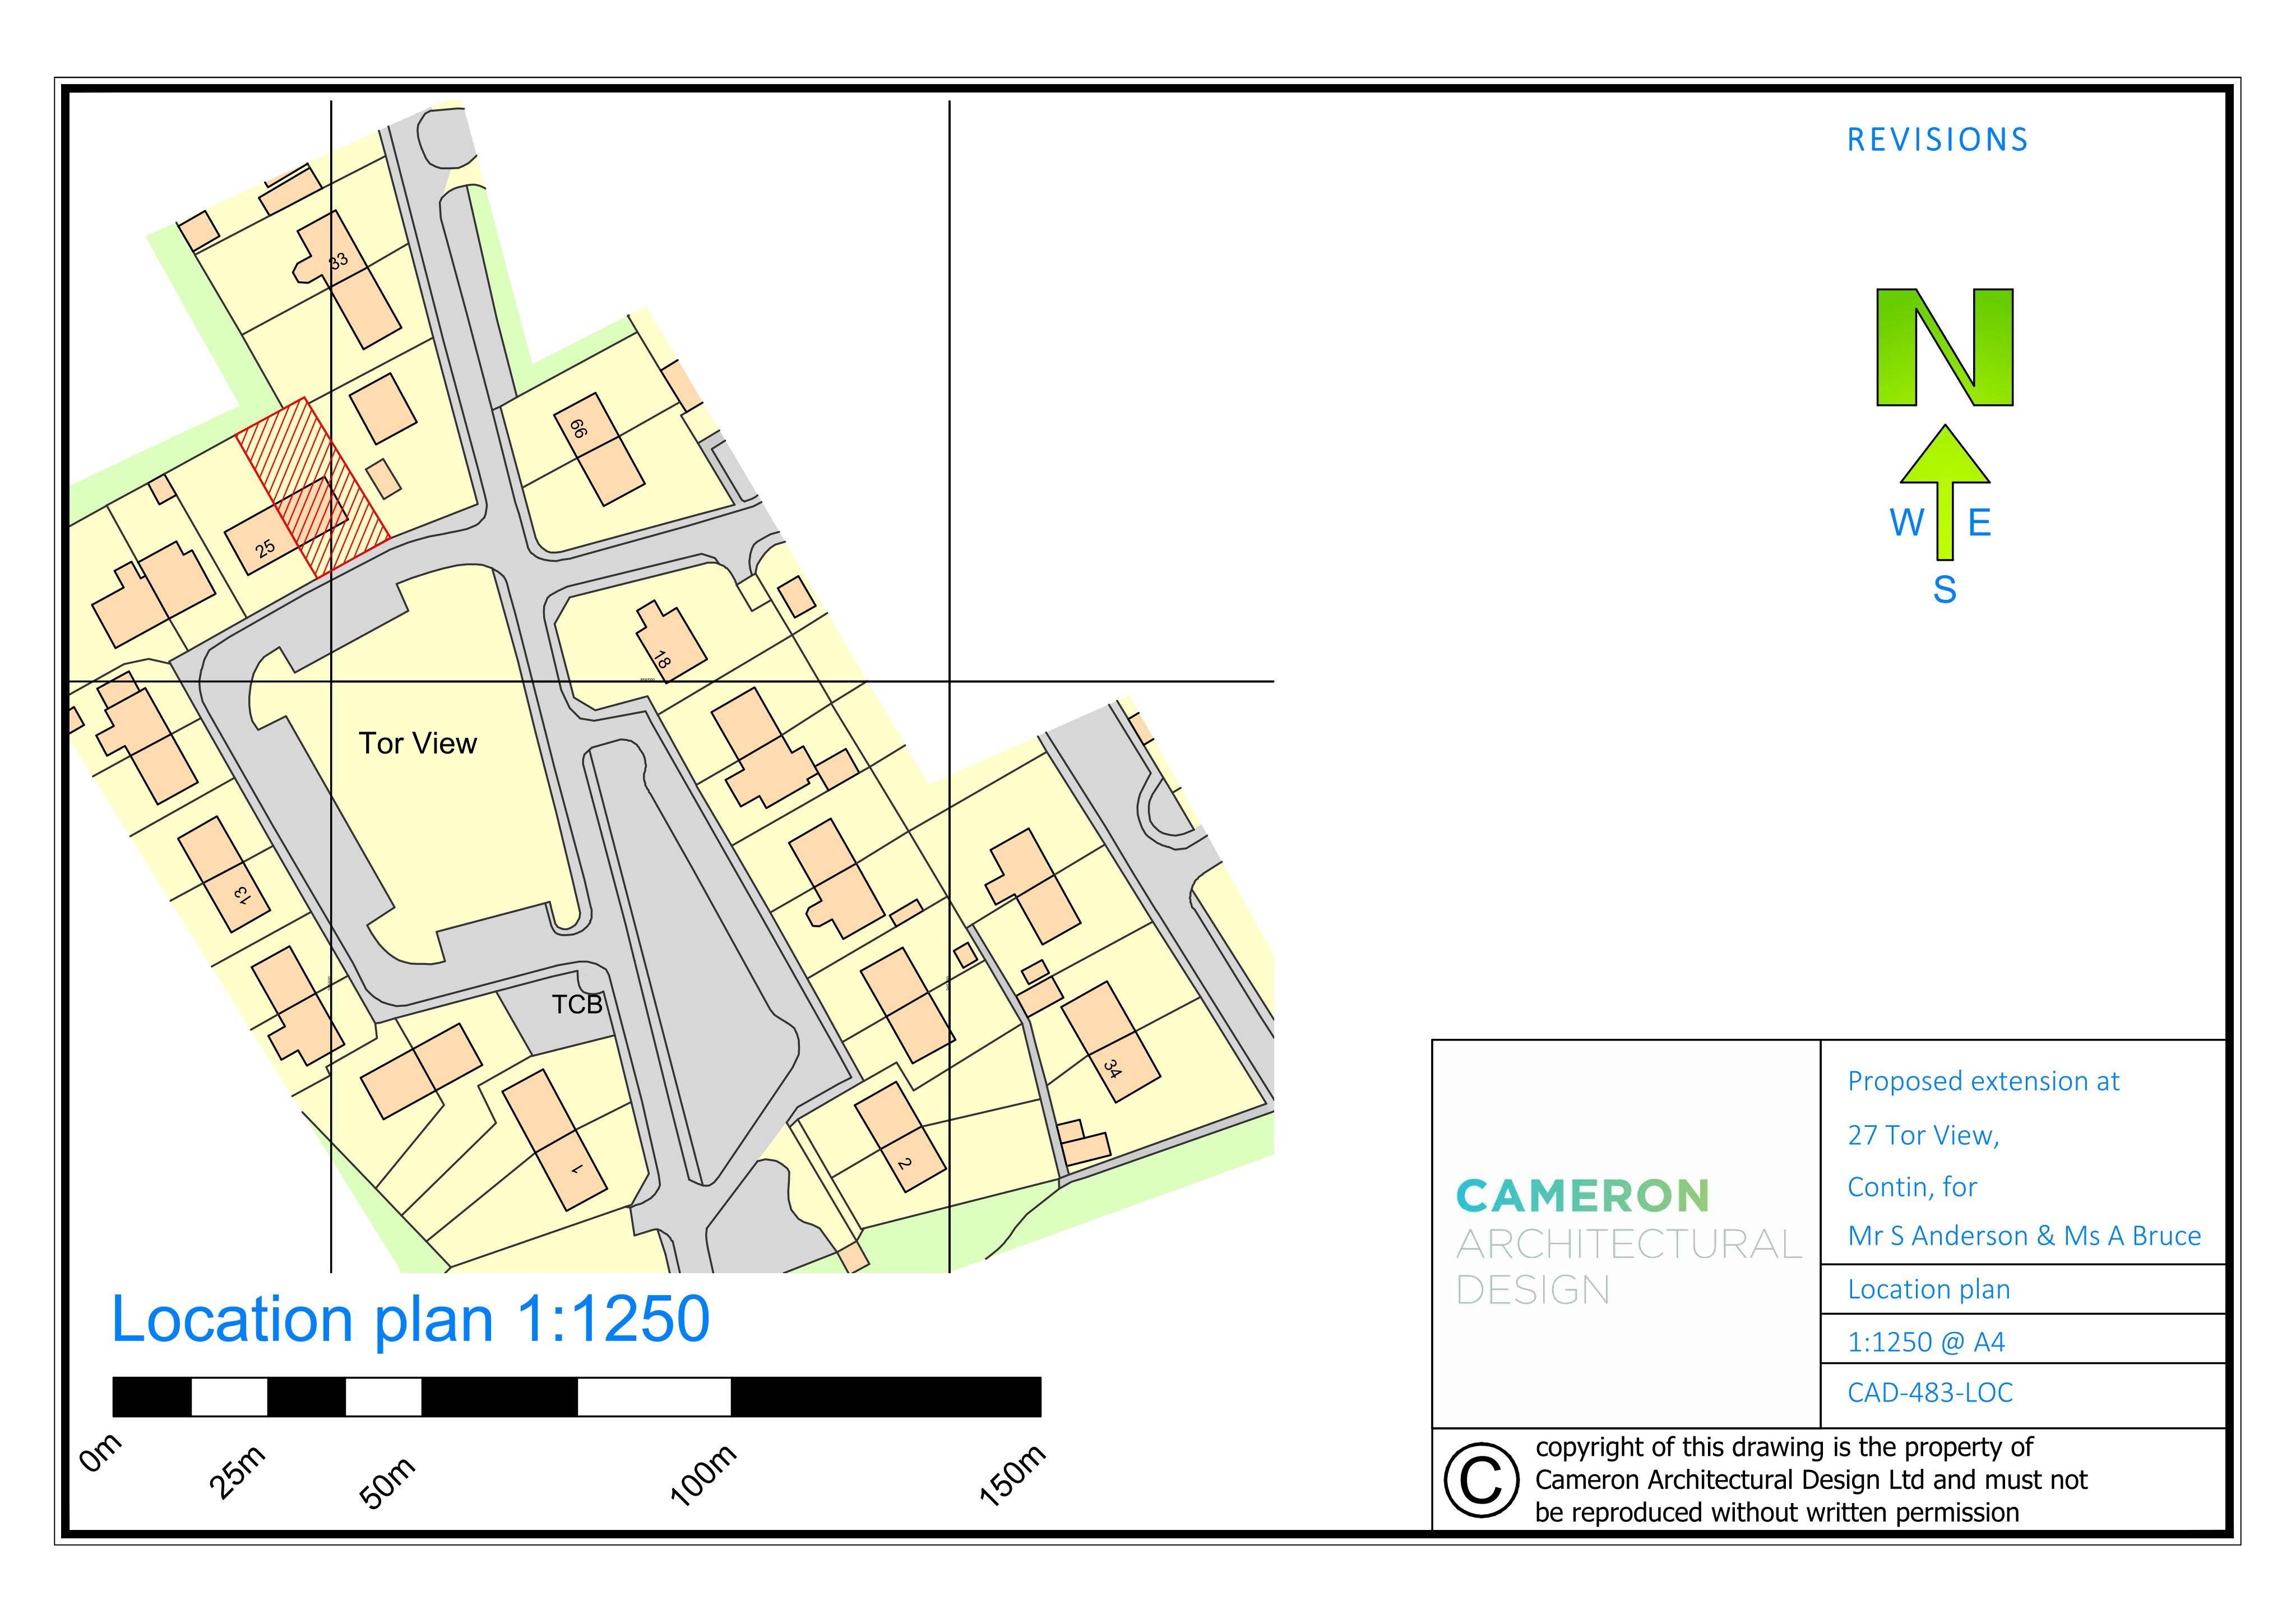Image resolution: width=2296 pixels, height=1623 pixels.
Task: Click the 'TCB' map label
Action: pos(577,1004)
